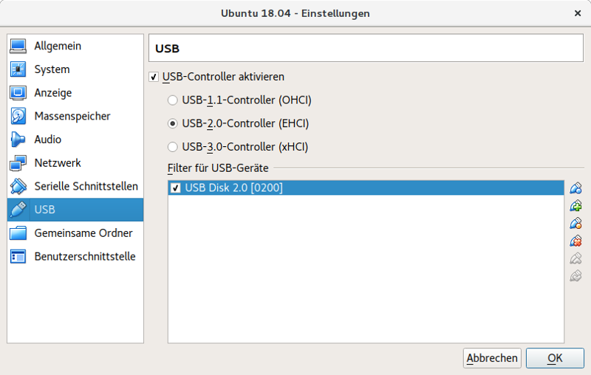Select USB-1.1-Controller (OHCI) radio button
Screen dimensions: 591x375
(173, 100)
